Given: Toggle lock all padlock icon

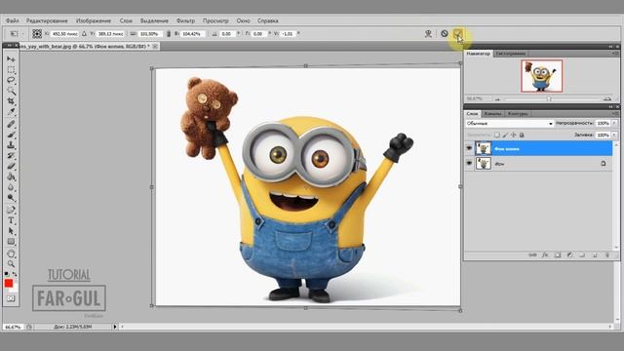Looking at the screenshot, I should click(x=522, y=135).
